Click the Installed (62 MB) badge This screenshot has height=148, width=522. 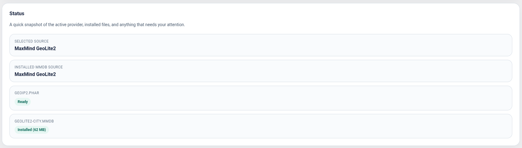[32, 130]
